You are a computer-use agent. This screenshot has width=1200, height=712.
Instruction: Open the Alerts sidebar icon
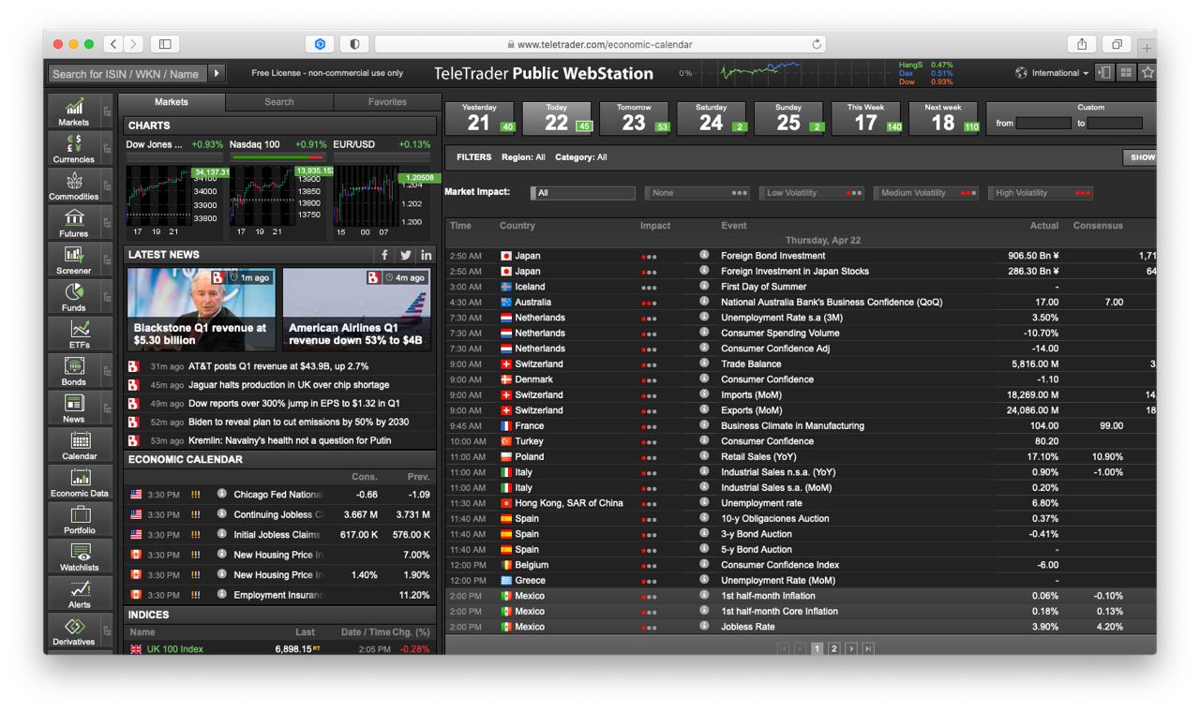(80, 593)
